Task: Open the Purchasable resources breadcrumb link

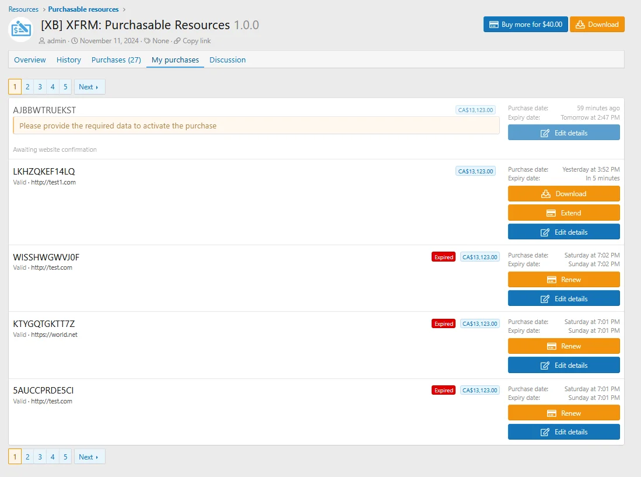Action: [x=83, y=9]
